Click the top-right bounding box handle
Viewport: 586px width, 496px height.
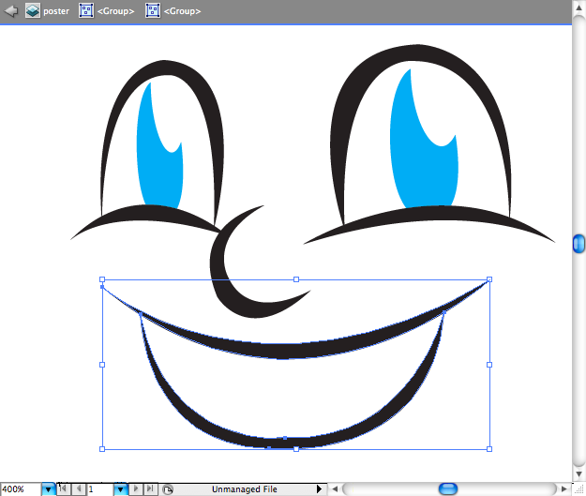(x=489, y=279)
